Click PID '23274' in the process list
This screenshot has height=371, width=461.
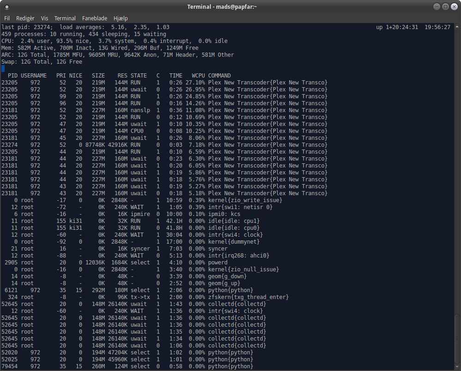9,145
